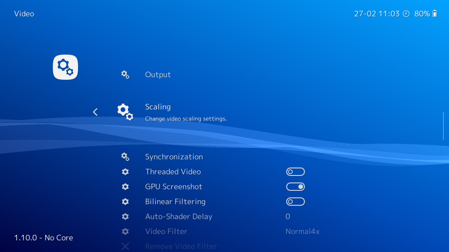
Task: Click the Auto-Shader Delay value 0
Action: coord(288,216)
